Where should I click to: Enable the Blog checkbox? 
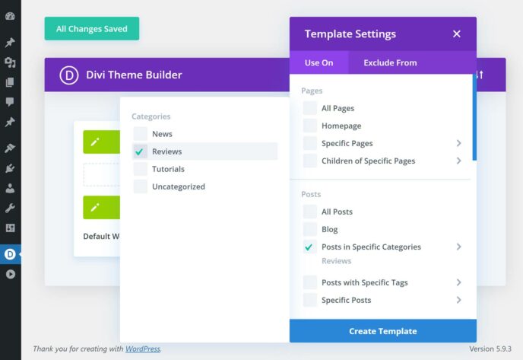click(x=310, y=229)
